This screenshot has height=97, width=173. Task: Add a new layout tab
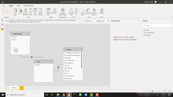click(22, 88)
